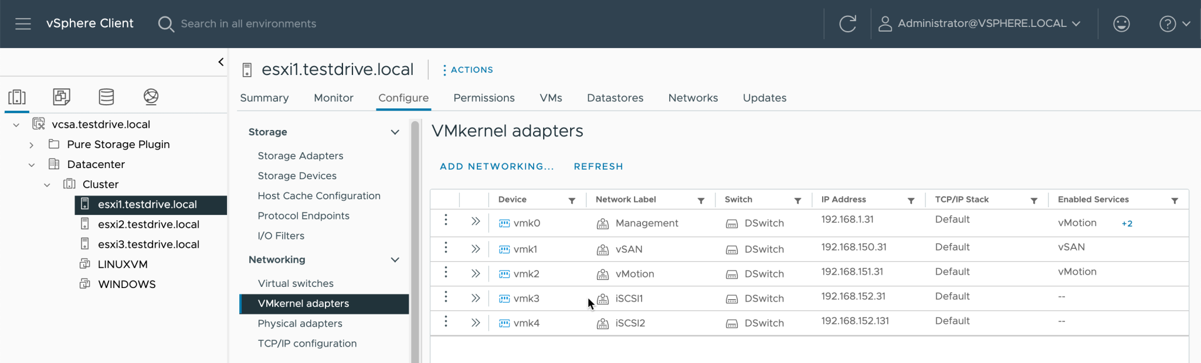
Task: Open the hamburger navigation menu
Action: (23, 23)
